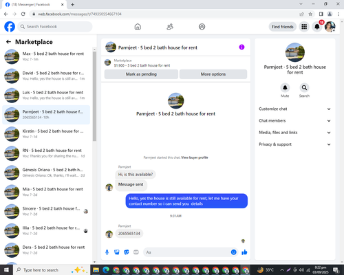
Task: Open the View buyer profile link
Action: coord(195,157)
